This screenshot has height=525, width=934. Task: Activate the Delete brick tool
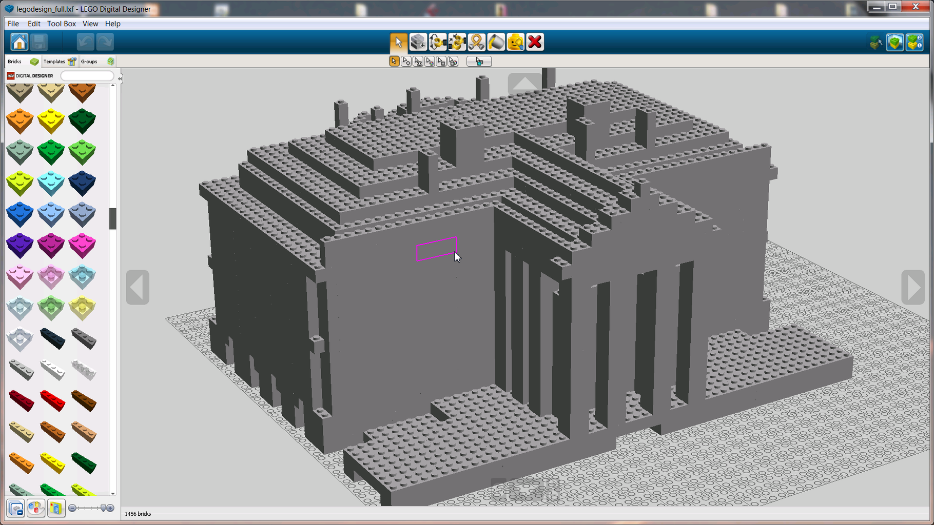point(534,42)
